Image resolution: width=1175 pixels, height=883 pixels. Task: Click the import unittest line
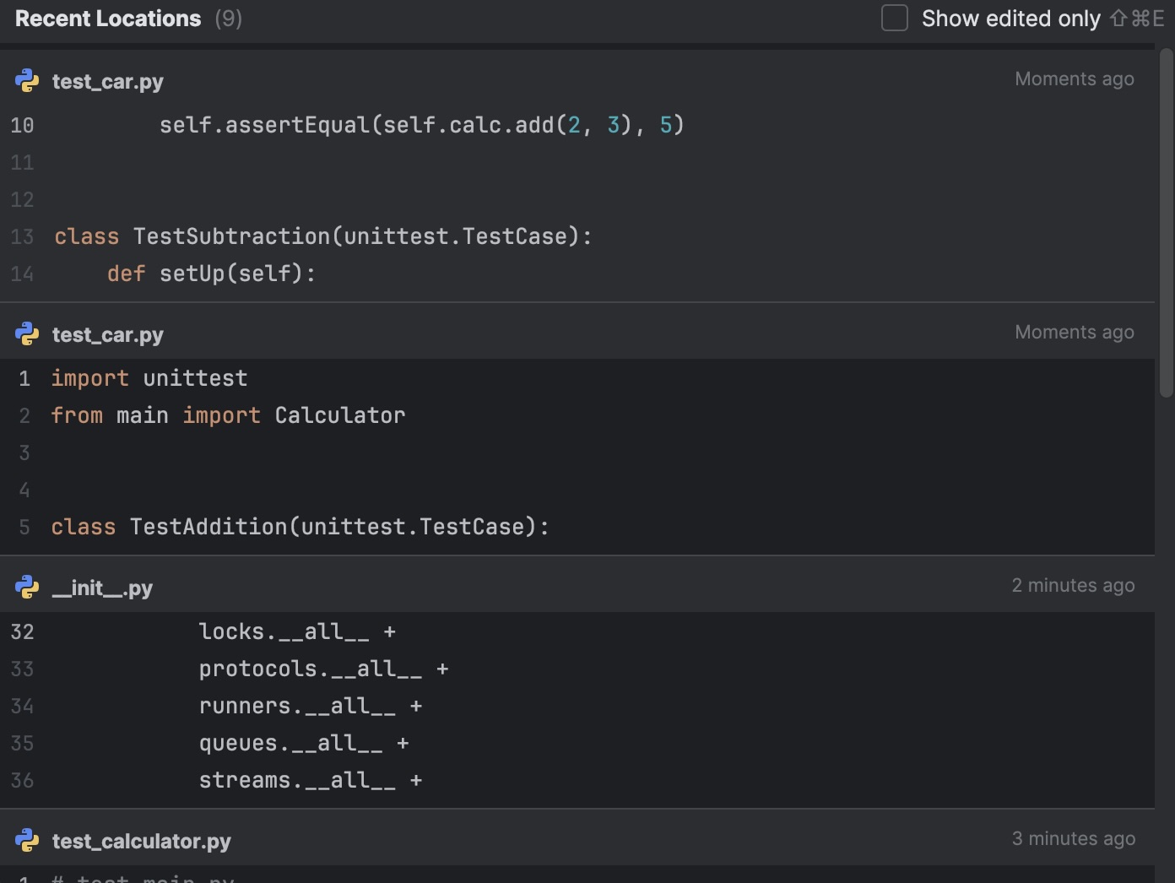click(x=149, y=377)
